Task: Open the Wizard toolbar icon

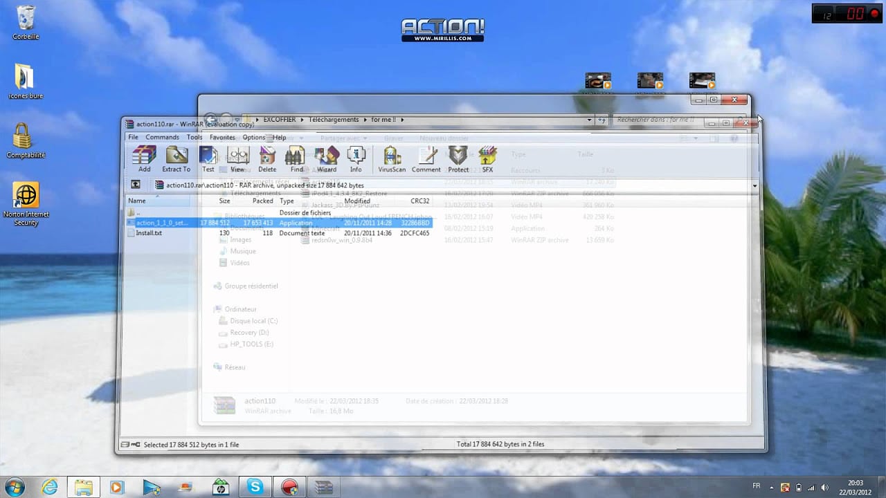Action: (x=327, y=159)
